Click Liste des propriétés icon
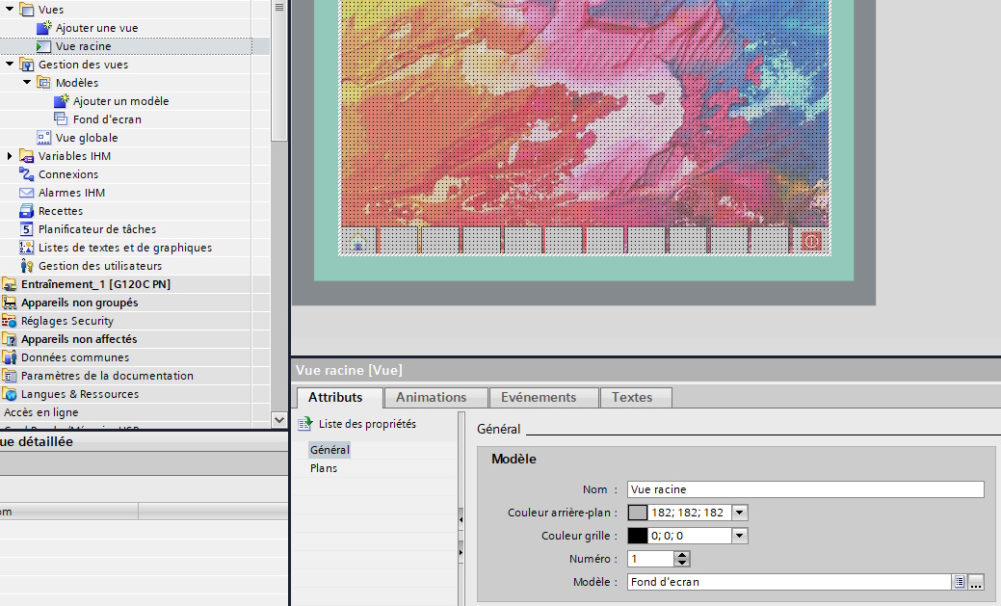1001x606 pixels. 306,424
